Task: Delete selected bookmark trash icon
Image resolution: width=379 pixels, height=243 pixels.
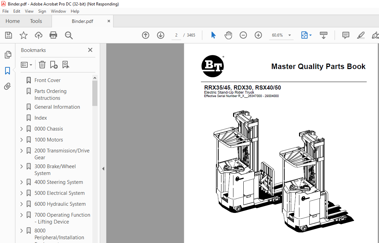Action: pyautogui.click(x=42, y=65)
